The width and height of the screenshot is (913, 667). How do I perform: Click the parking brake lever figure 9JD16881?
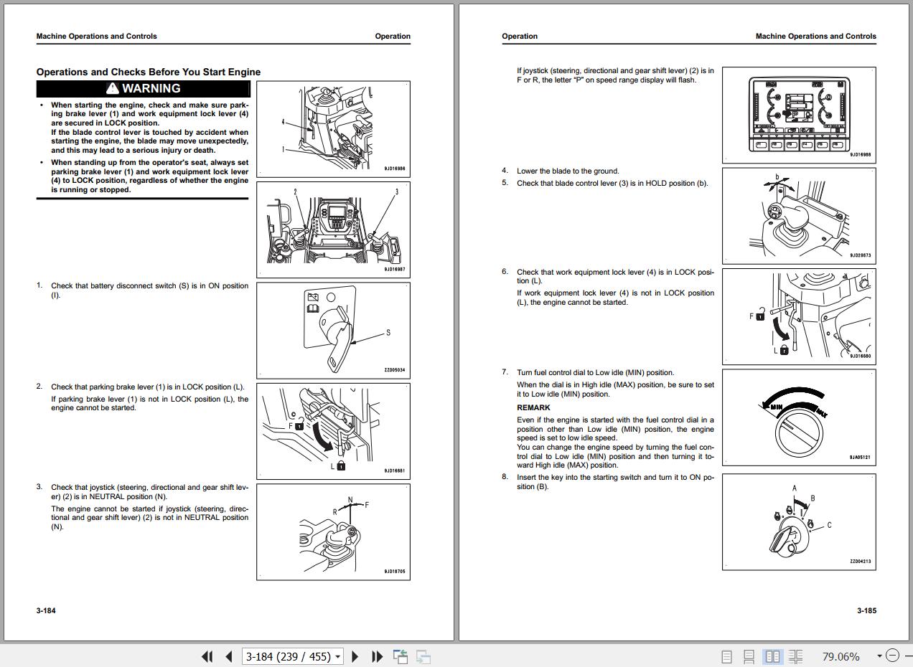click(x=333, y=430)
